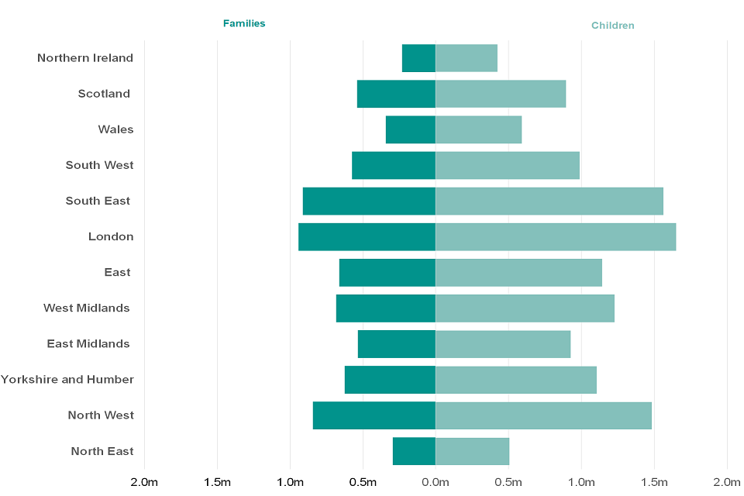
Task: Select the London children bar
Action: 555,237
